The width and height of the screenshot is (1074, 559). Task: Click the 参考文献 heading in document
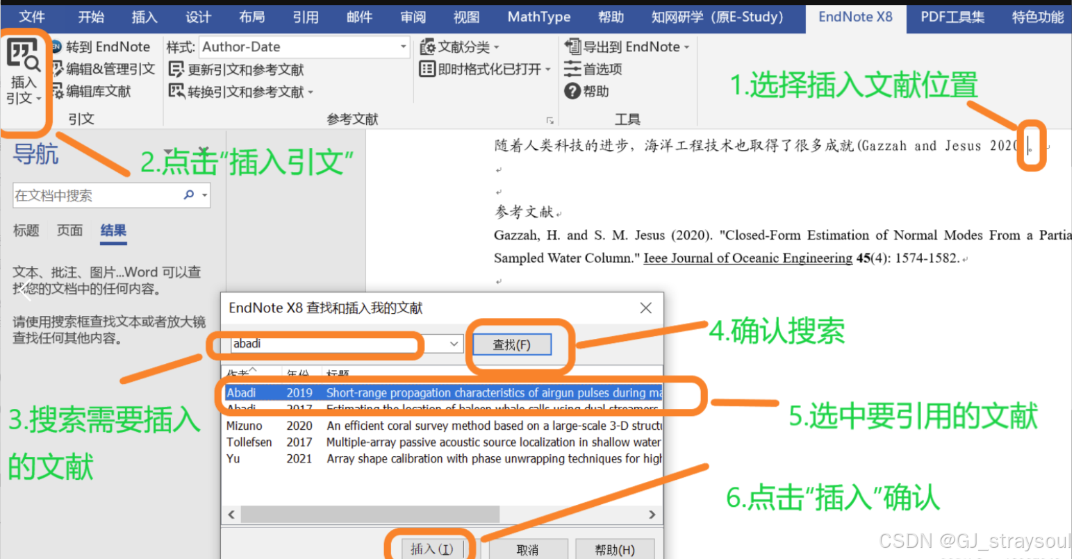pyautogui.click(x=524, y=212)
